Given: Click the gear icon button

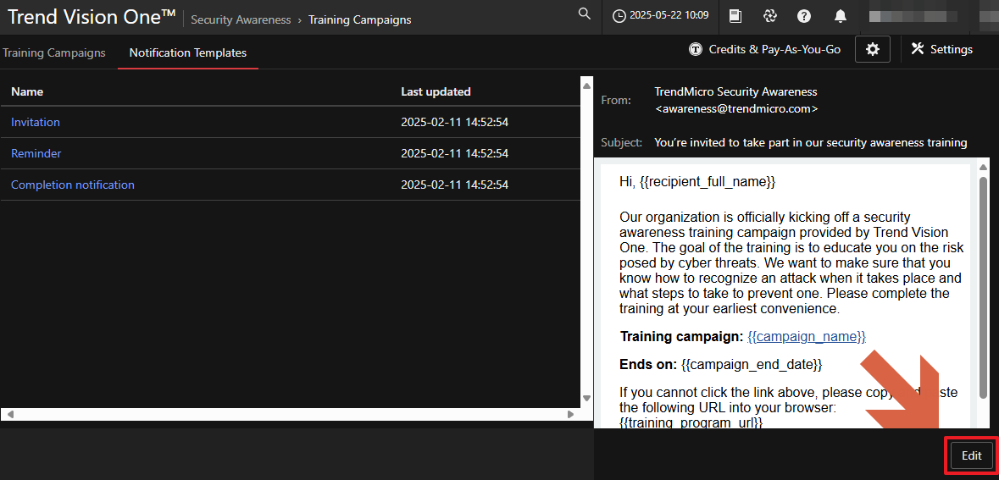Looking at the screenshot, I should [x=872, y=50].
